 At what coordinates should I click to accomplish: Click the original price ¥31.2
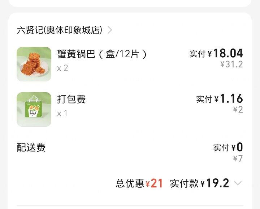point(231,65)
